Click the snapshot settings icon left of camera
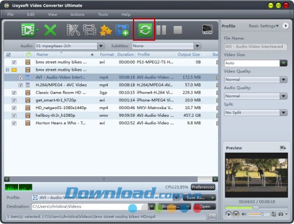Image resolution: width=294 pixels, height=224 pixels. (x=273, y=214)
